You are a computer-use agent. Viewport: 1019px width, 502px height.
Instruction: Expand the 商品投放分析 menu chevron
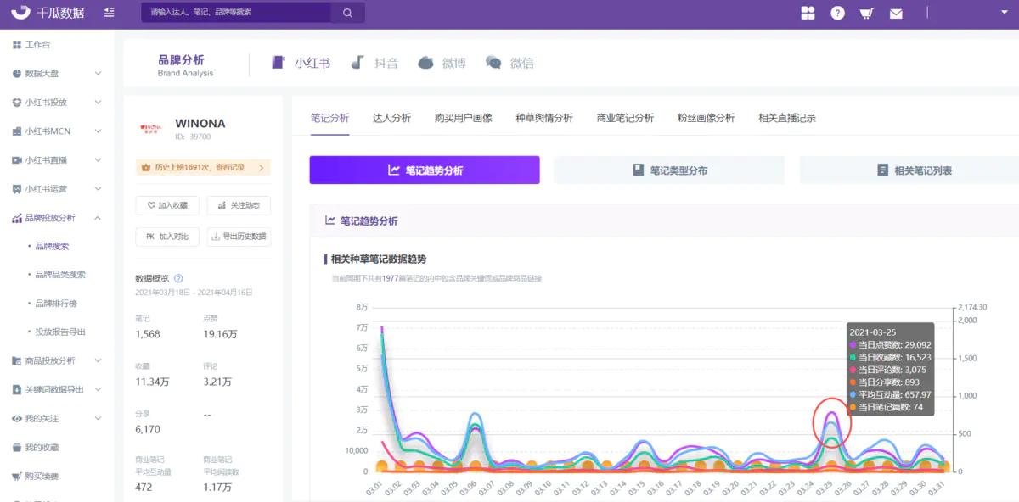(x=98, y=360)
